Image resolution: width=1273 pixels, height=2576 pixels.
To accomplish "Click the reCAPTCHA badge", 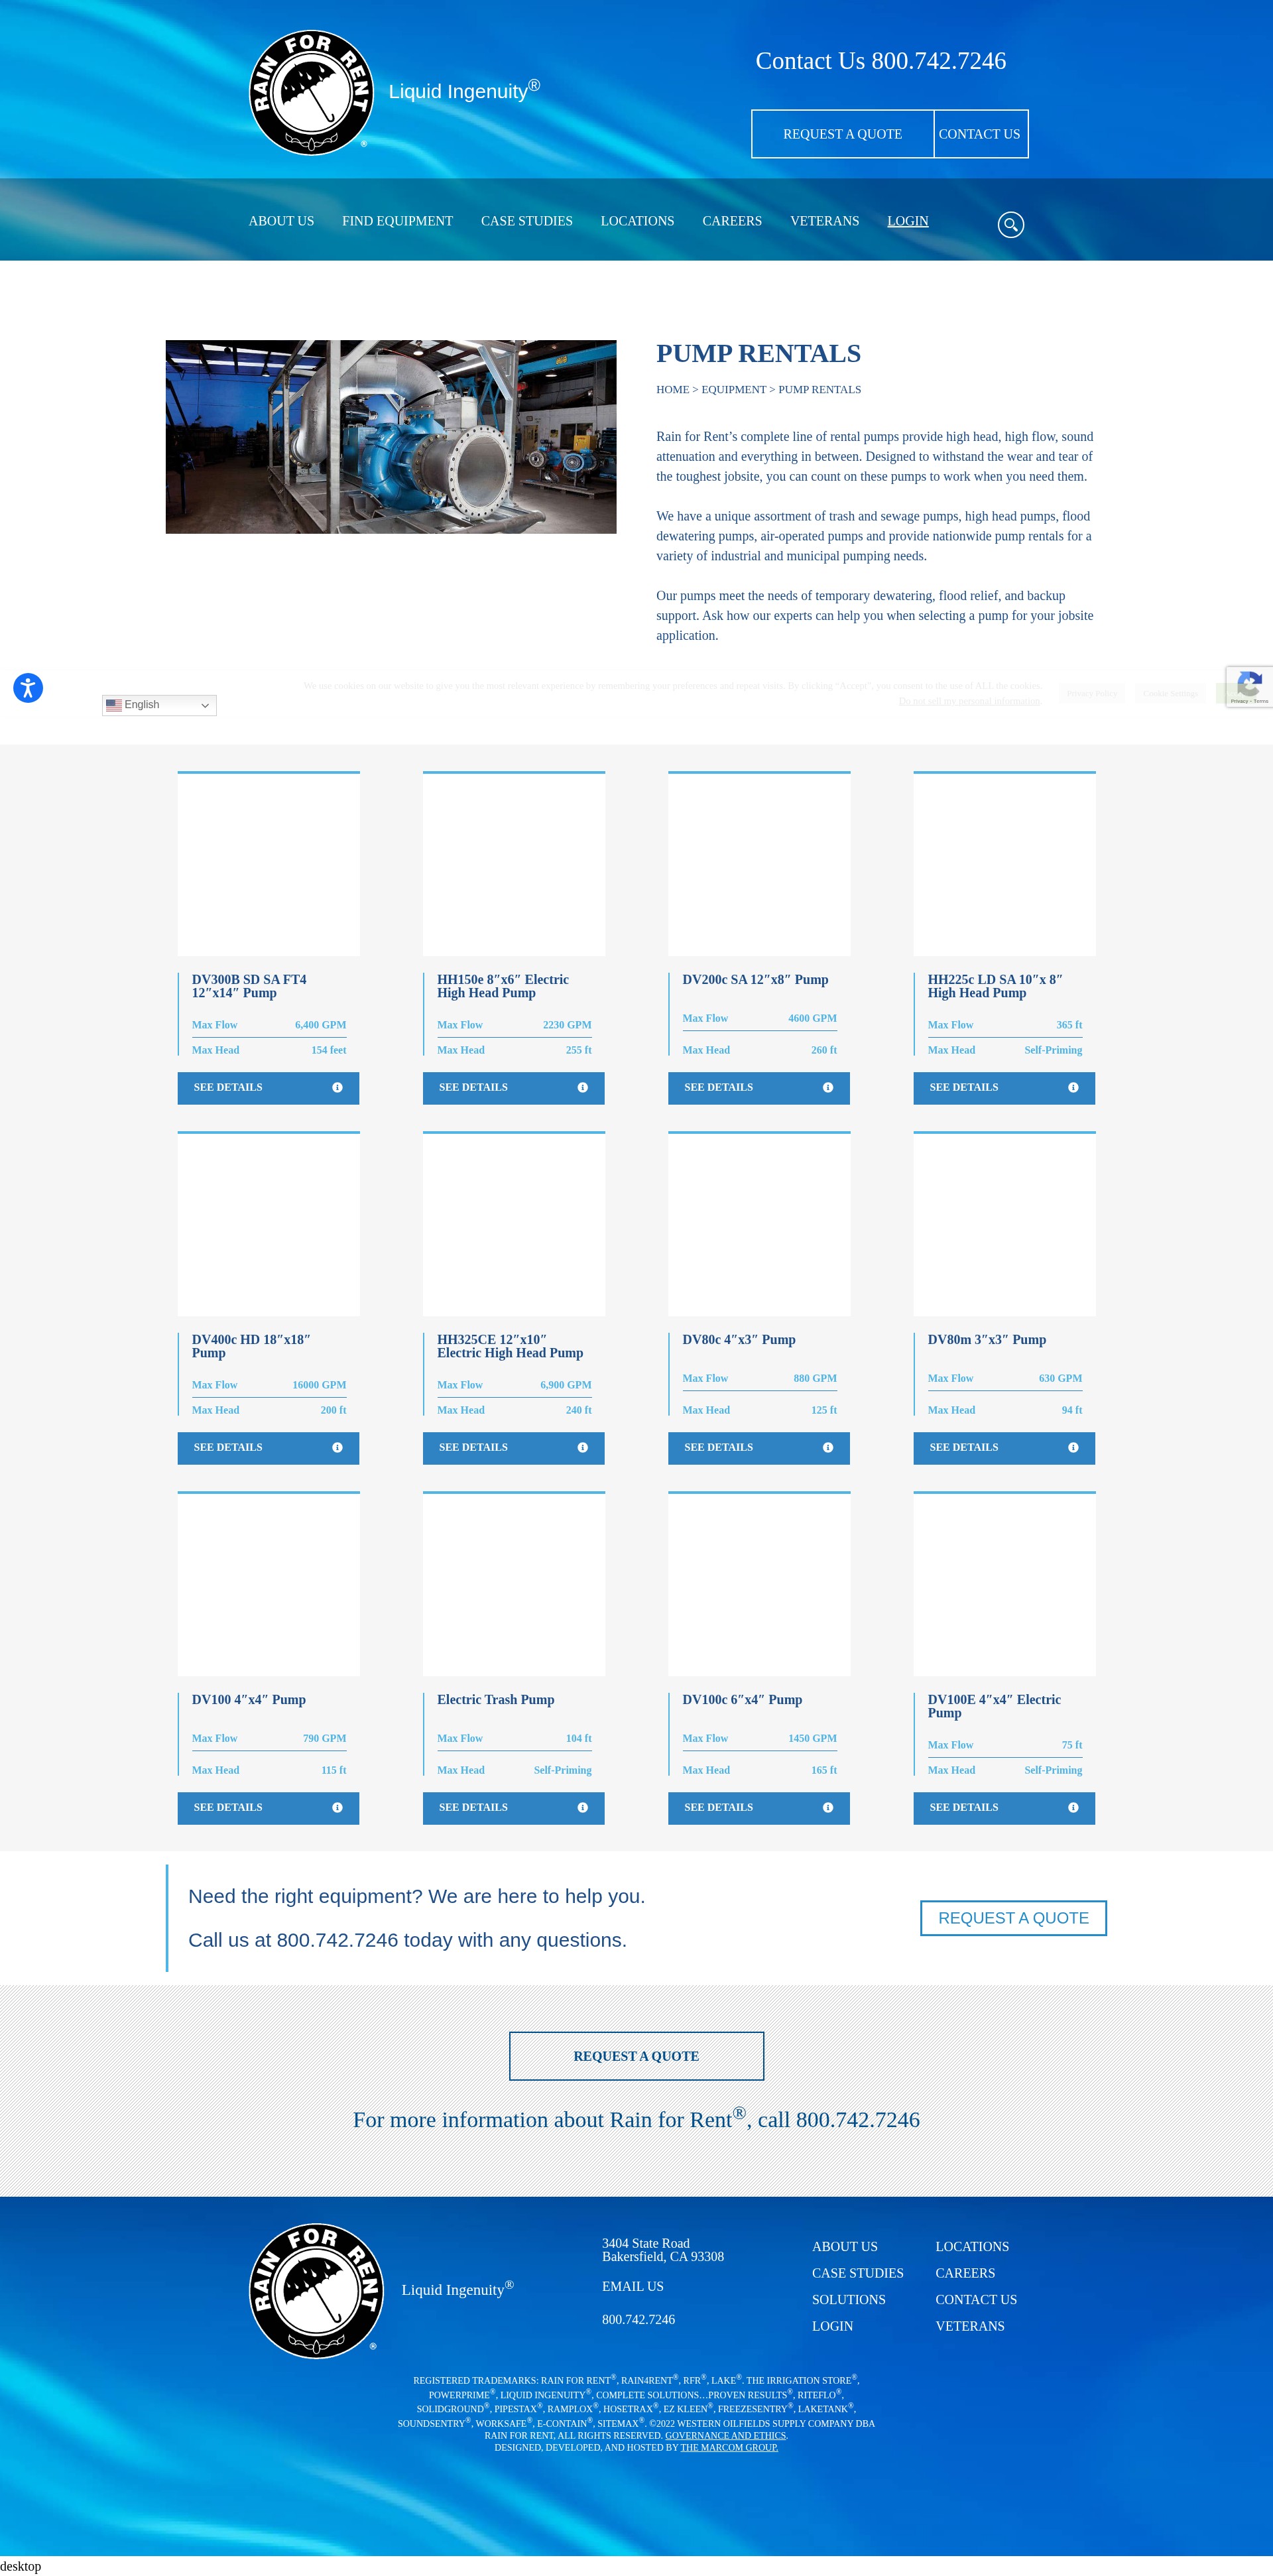I will (1249, 687).
